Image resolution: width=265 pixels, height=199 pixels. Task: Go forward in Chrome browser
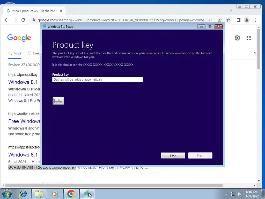point(15,20)
